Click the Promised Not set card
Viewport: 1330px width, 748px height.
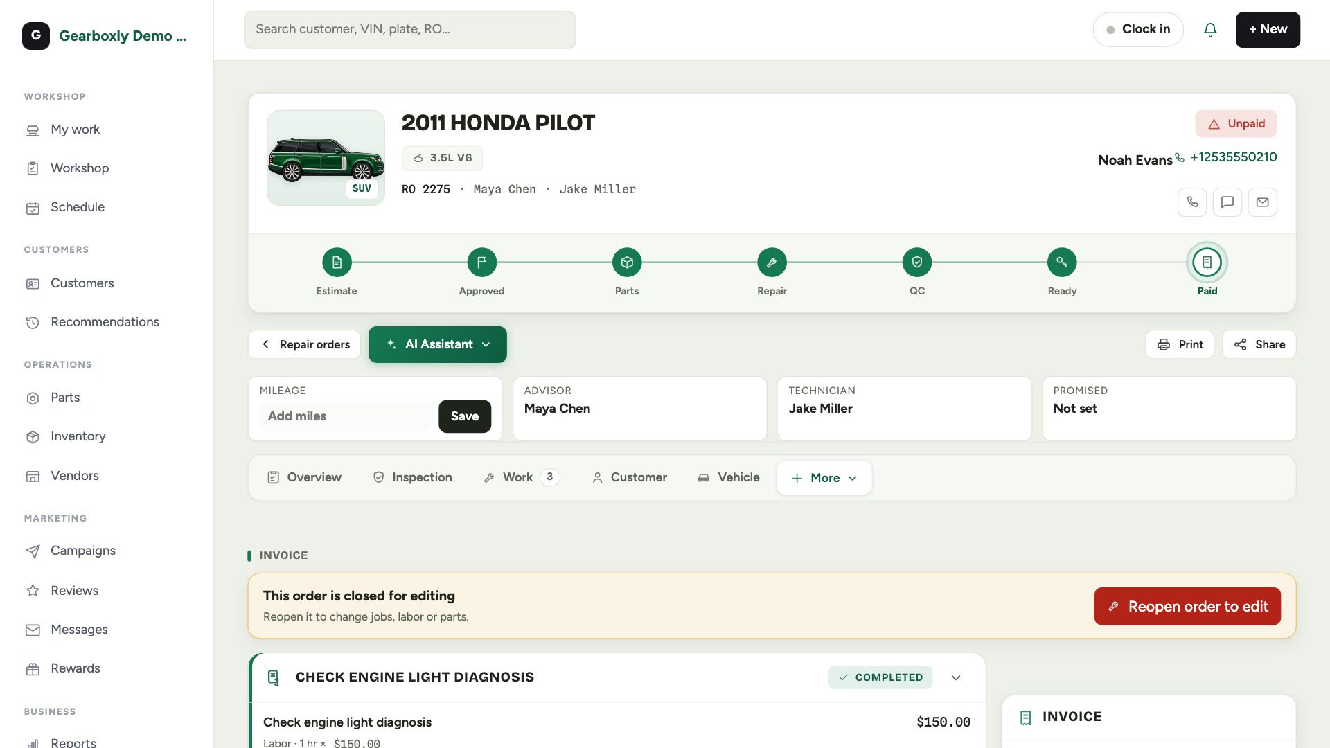[x=1169, y=409]
